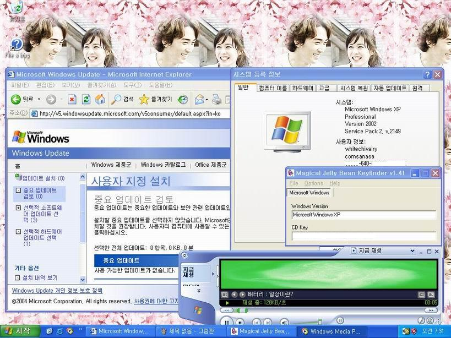Click the Windows 제품군 link
Viewport: 451px width, 338px height.
111,165
